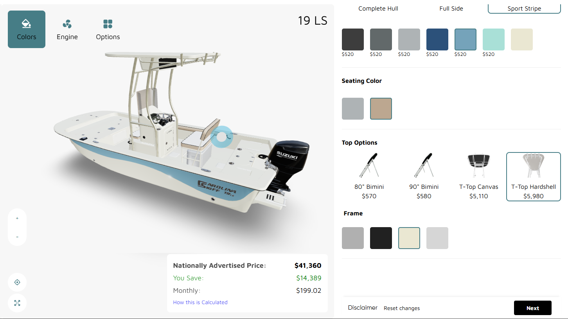Zoom in on boat with plus
Viewport: 568px width, 319px height.
point(17,218)
